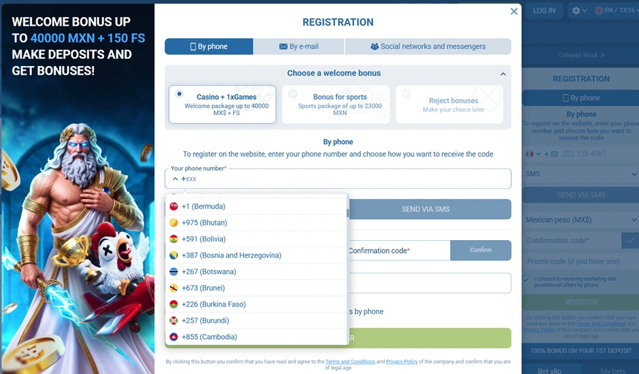The width and height of the screenshot is (639, 374).
Task: Select the Reject bonuses radio option
Action: [x=407, y=94]
